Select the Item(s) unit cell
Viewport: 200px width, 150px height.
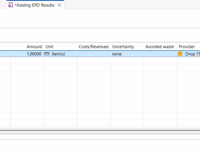60,54
